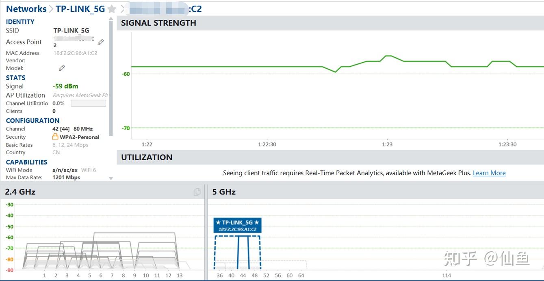Viewport: 544px width, 281px height.
Task: Open TP-LINK_5G breadcrumb item
Action: click(x=80, y=9)
